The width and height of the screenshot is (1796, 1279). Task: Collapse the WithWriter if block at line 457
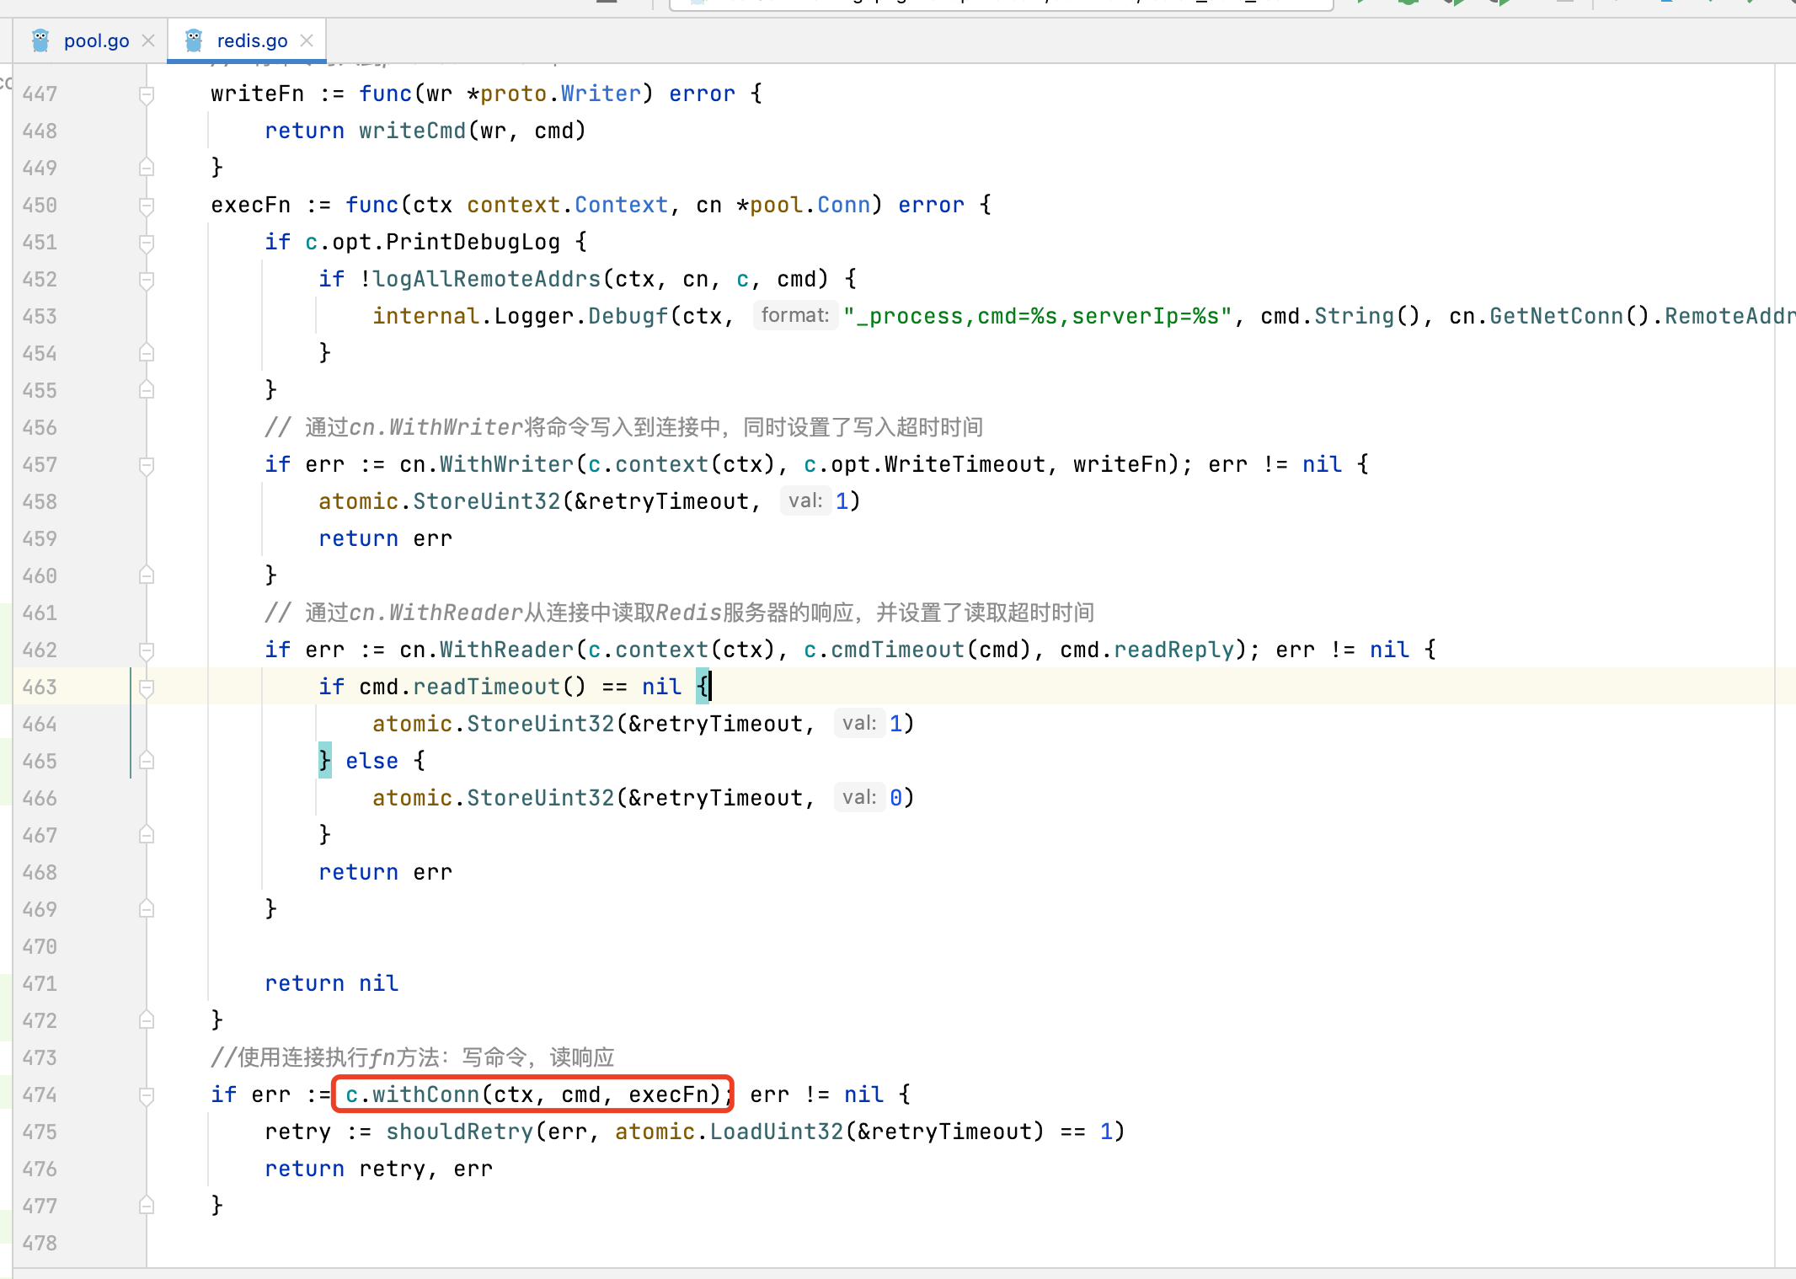tap(147, 465)
